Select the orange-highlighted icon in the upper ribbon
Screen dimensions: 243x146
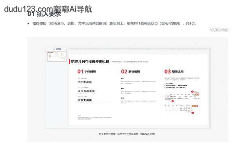pyautogui.click(x=196, y=94)
